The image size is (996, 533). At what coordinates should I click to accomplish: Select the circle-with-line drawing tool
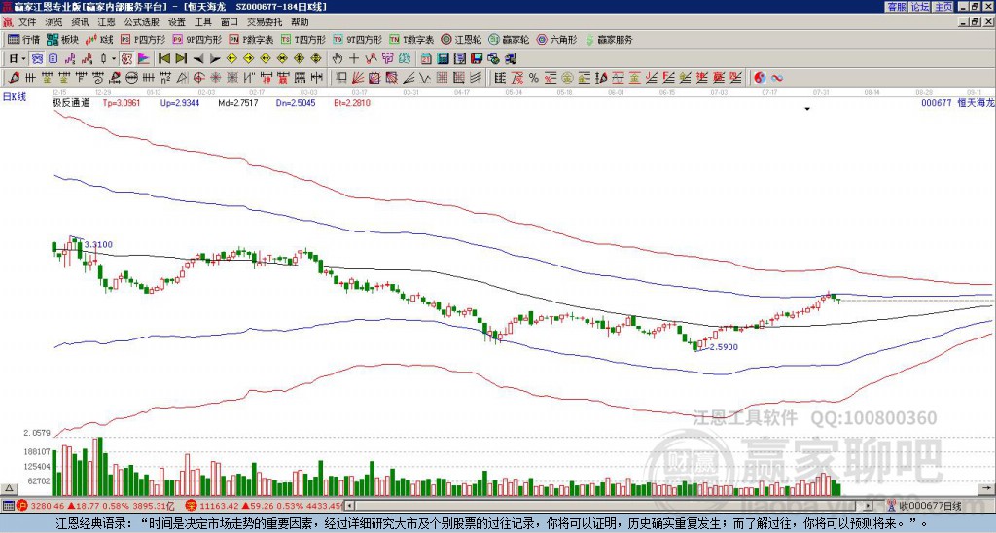click(131, 78)
